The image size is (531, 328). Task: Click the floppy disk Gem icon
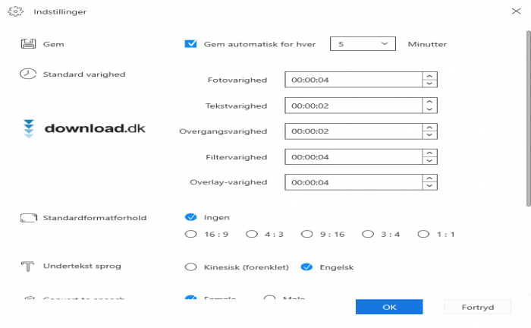tap(28, 44)
